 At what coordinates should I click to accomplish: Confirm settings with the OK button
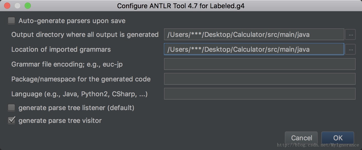pyautogui.click(x=338, y=138)
